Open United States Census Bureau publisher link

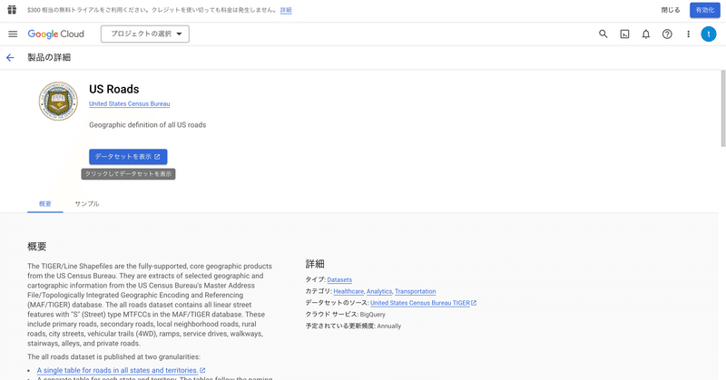(129, 103)
